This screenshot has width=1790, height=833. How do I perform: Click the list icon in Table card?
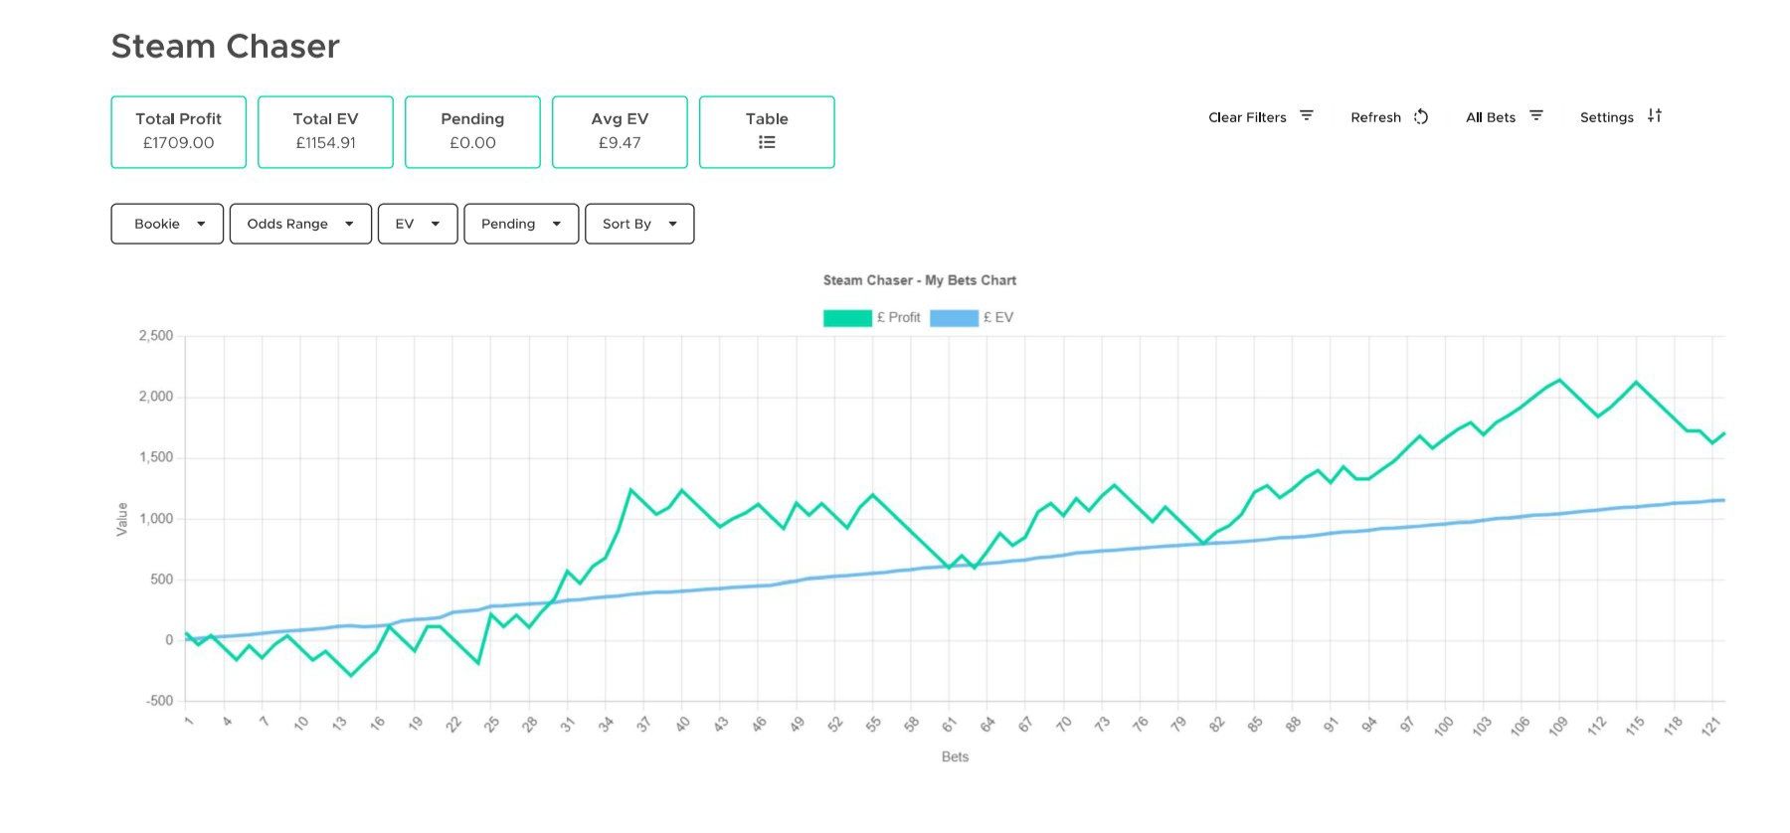767,142
